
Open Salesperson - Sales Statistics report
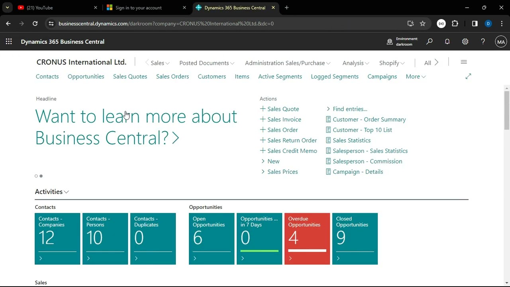370,151
